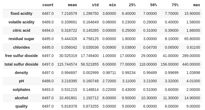The image size is (205, 110).
Task: Select the total sulfur dioxide row label
Action: [x=22, y=64]
